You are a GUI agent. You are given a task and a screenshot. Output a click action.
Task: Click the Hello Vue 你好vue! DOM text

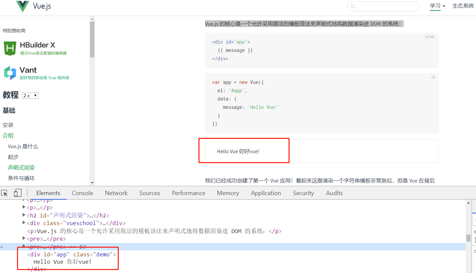62,262
